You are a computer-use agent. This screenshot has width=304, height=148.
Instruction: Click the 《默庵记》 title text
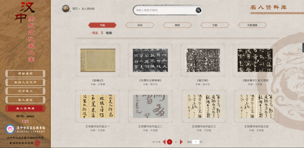pos(98,81)
